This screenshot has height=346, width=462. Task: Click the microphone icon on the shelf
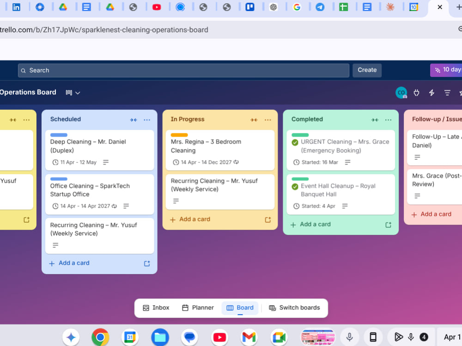click(x=349, y=337)
